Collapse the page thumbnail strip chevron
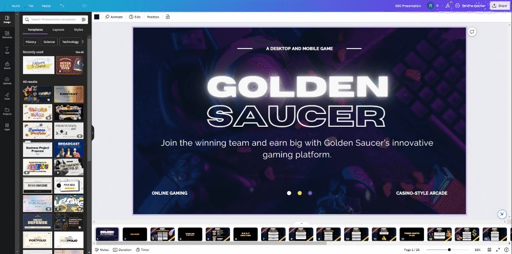 [x=302, y=223]
